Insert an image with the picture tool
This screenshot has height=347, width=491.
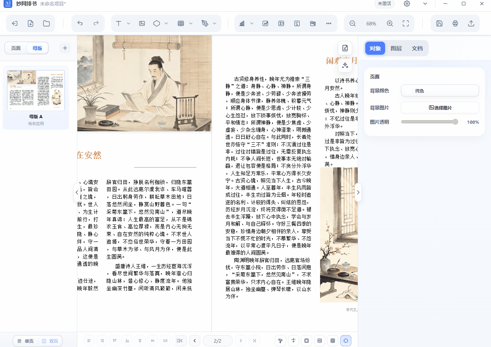click(x=142, y=23)
